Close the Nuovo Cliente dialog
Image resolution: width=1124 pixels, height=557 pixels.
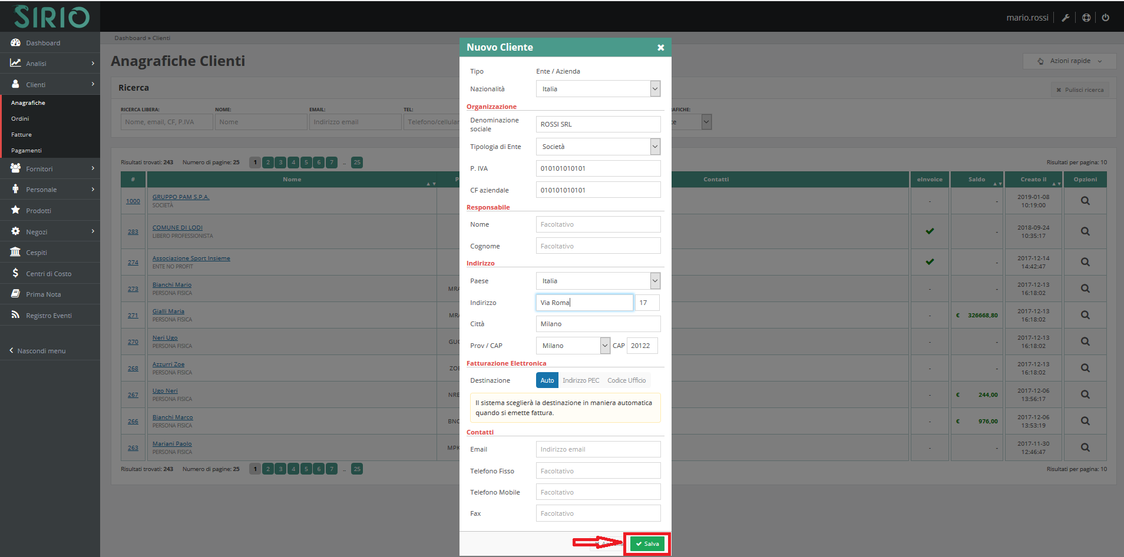tap(660, 48)
